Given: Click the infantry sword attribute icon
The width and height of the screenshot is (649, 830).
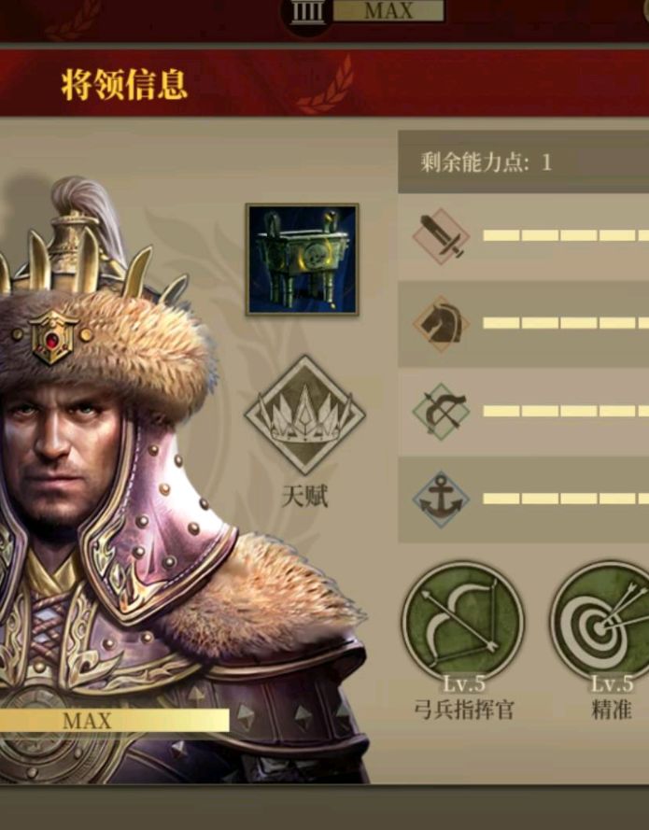Looking at the screenshot, I should tap(441, 236).
